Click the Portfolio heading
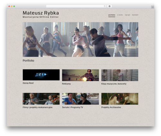This screenshot has width=161, height=136. (28, 60)
